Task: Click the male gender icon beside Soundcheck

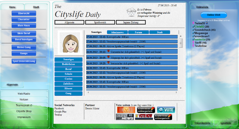Action: [x=193, y=30]
